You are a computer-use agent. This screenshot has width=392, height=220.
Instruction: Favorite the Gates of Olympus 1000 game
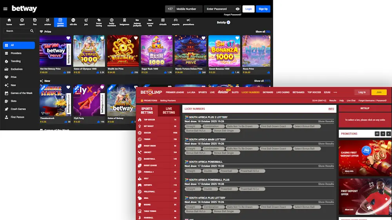pos(102,38)
